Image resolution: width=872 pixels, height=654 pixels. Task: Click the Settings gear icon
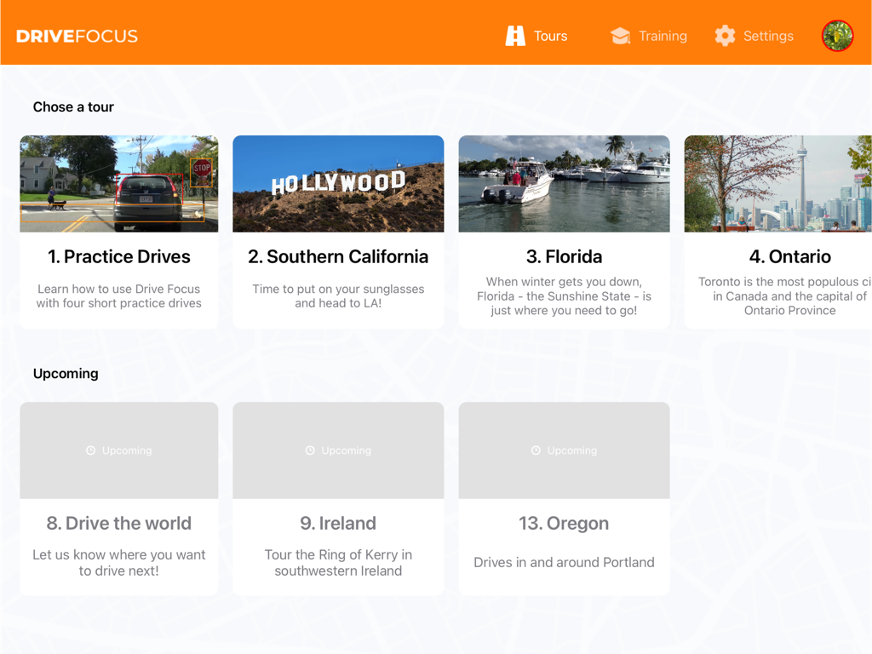[725, 36]
